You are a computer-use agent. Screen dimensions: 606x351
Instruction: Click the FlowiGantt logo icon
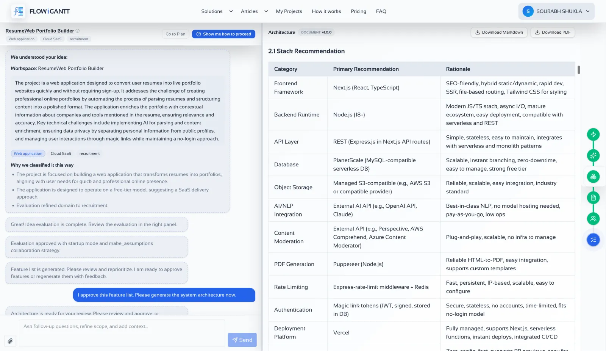pyautogui.click(x=18, y=11)
